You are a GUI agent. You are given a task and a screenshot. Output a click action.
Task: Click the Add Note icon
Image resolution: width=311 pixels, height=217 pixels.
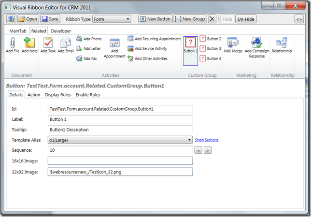coord(29,42)
